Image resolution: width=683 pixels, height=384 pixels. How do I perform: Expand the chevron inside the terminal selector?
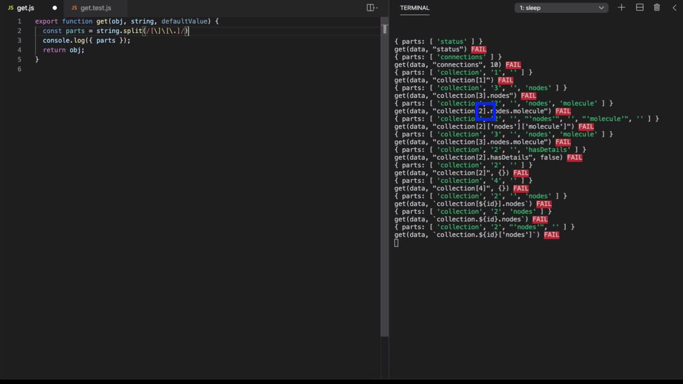pos(601,7)
